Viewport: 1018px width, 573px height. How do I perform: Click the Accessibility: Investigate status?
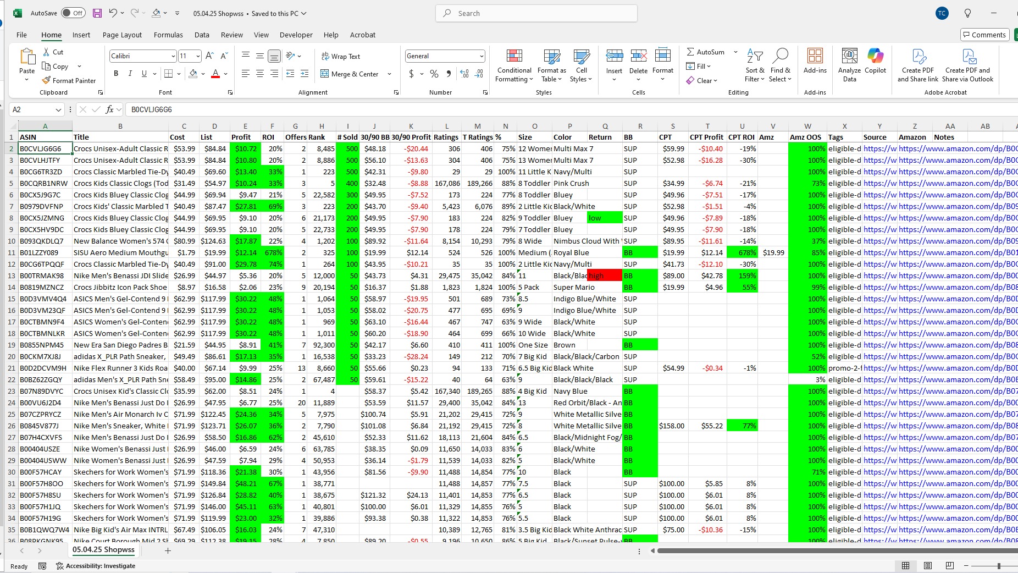(x=96, y=566)
